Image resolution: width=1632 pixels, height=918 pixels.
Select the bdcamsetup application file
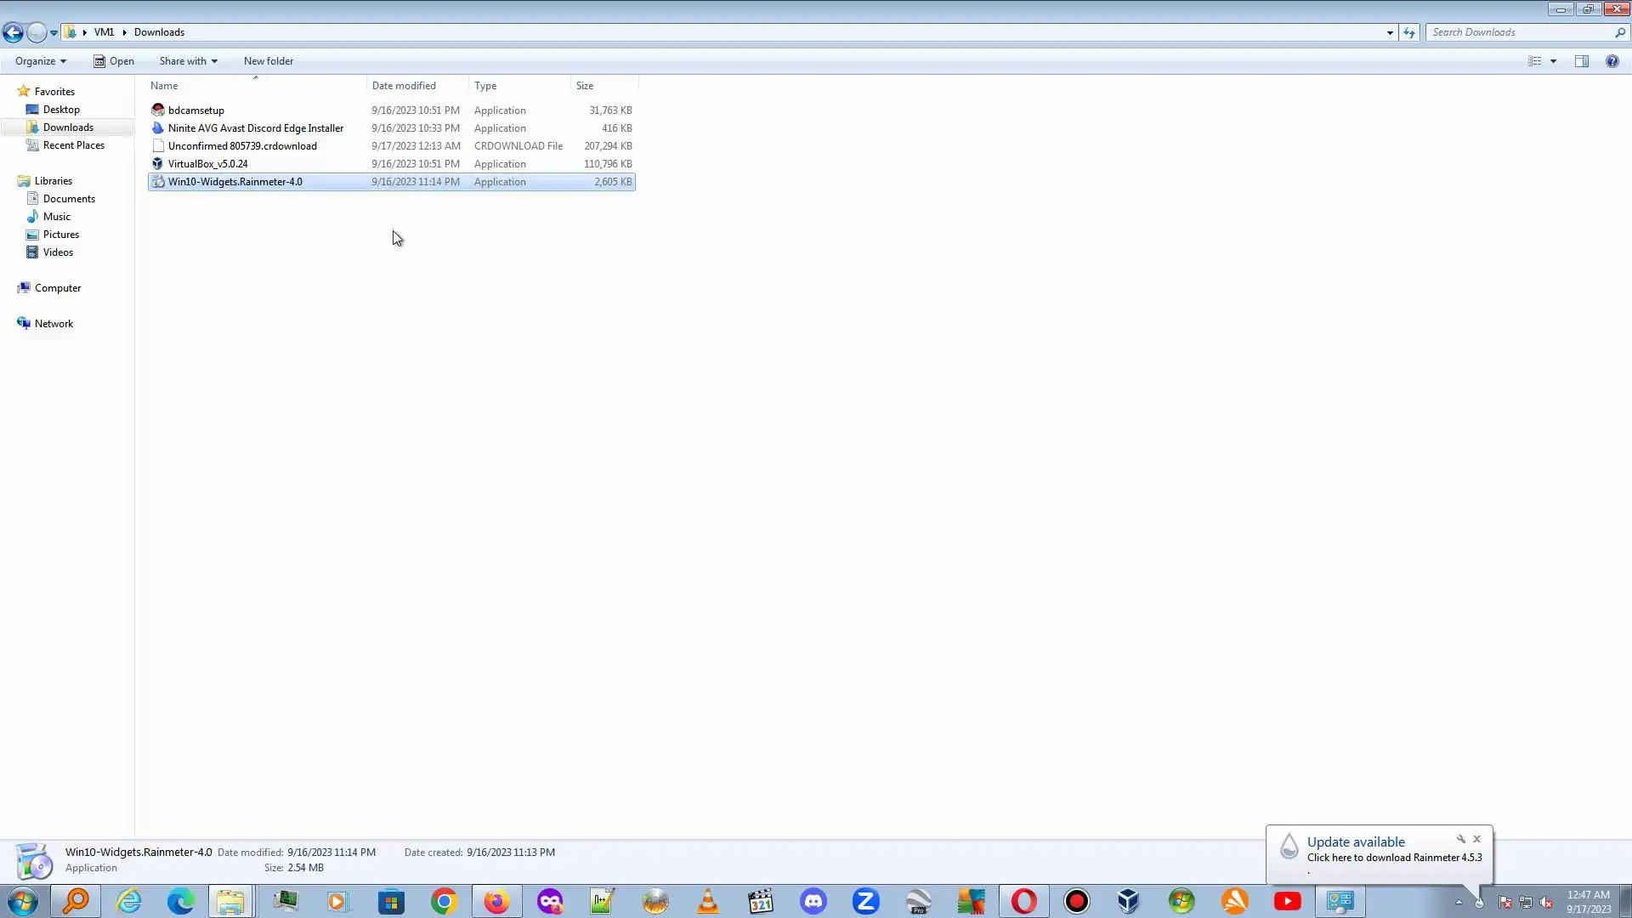196,110
